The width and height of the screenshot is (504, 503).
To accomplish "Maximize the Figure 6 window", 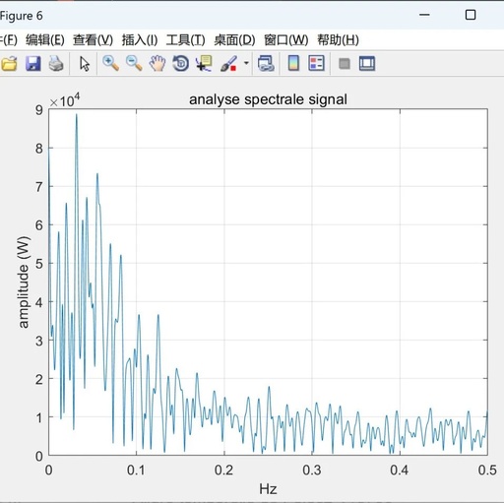I will click(471, 15).
